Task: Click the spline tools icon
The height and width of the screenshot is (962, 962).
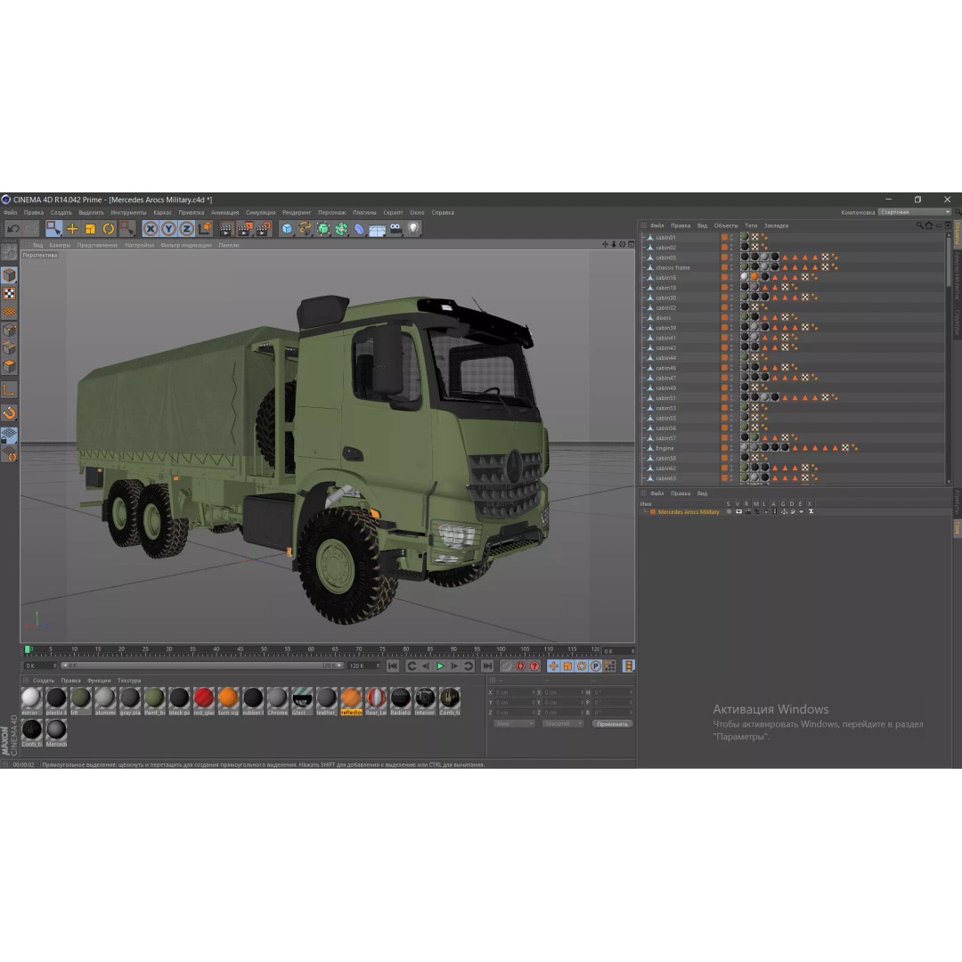Action: point(305,229)
